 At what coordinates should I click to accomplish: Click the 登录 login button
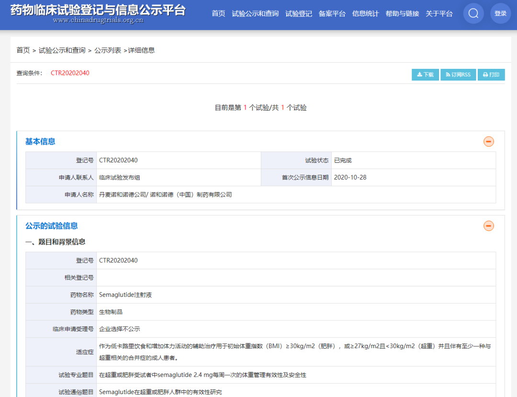click(x=500, y=13)
